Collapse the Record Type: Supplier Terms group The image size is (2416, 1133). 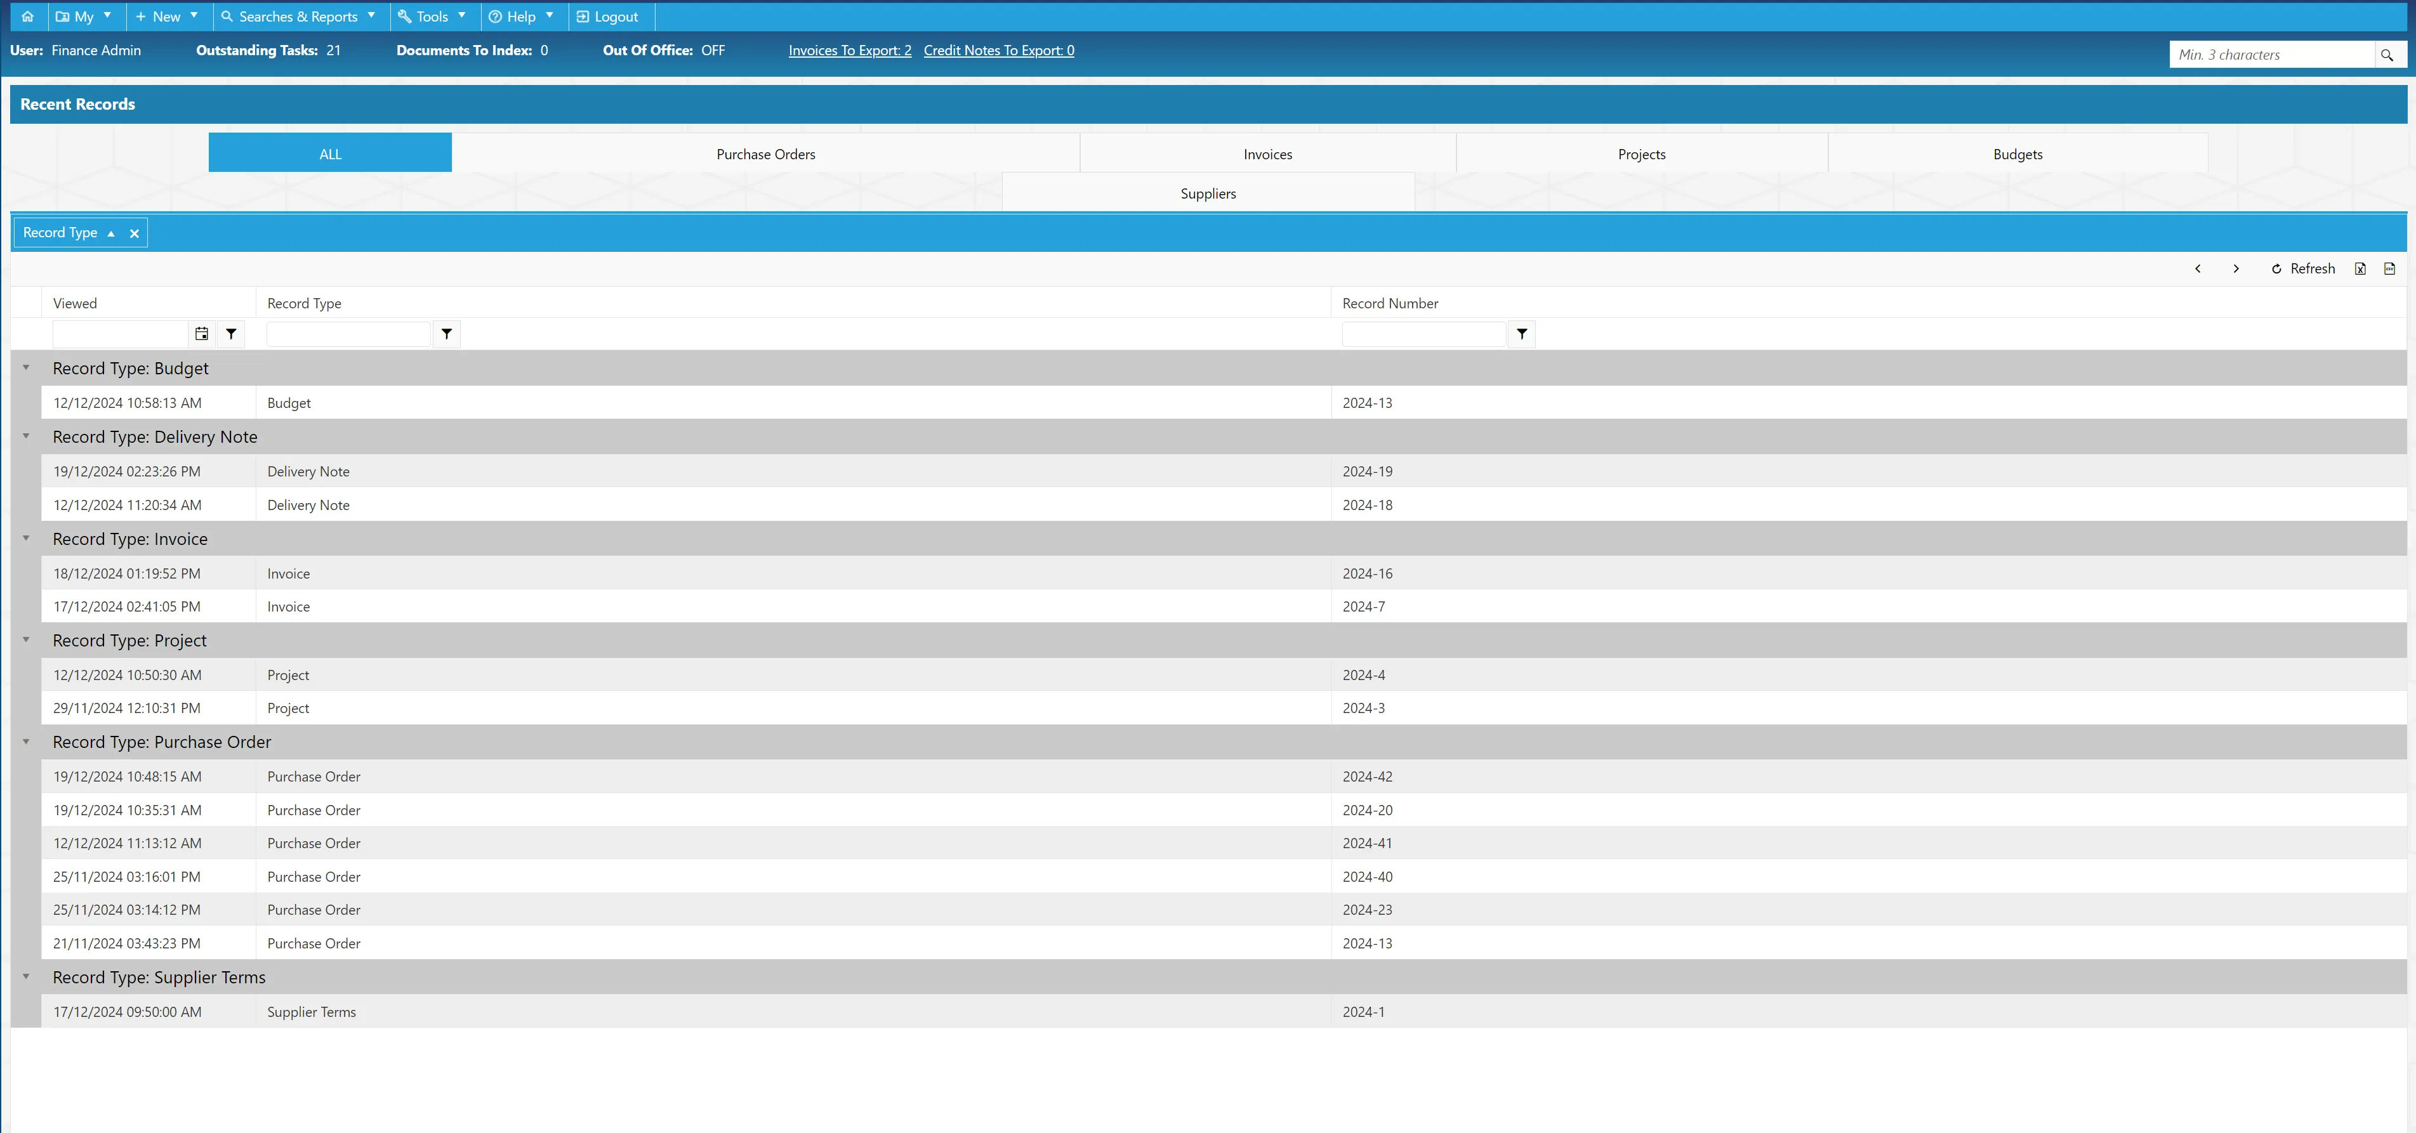click(x=26, y=976)
